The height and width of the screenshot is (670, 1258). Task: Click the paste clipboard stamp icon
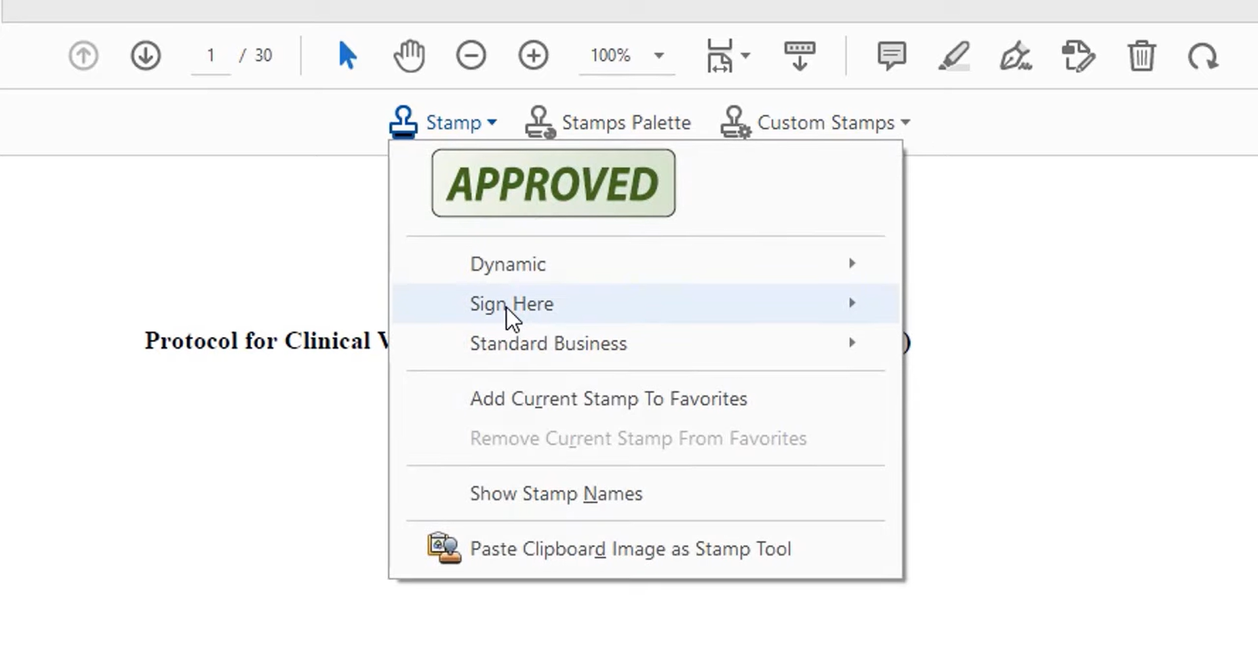(x=444, y=548)
